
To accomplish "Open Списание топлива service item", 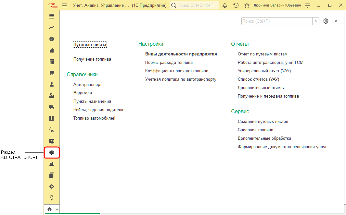I will tap(255, 130).
